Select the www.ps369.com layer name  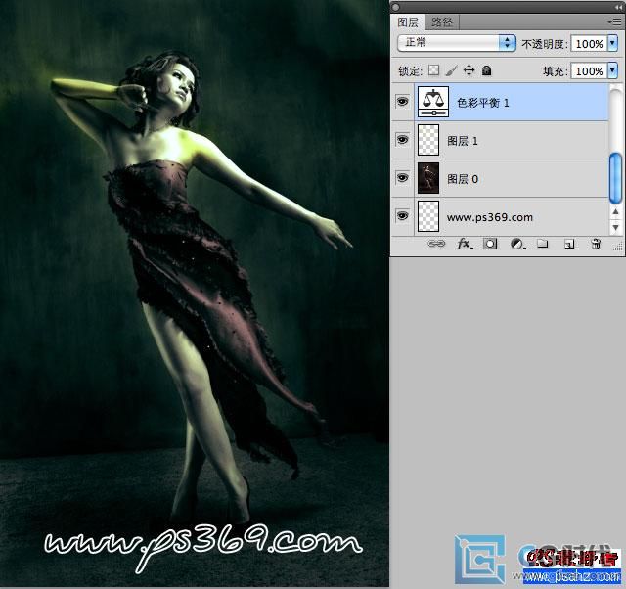tap(489, 217)
